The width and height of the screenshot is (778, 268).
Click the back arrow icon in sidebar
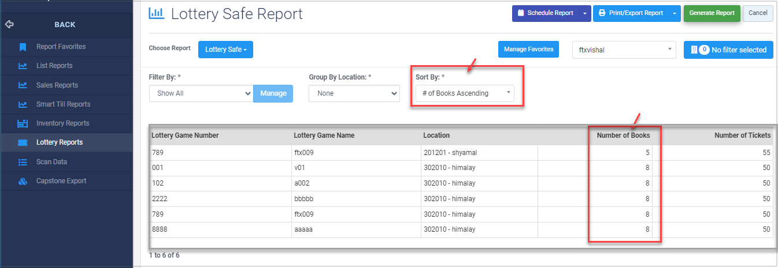click(x=9, y=25)
